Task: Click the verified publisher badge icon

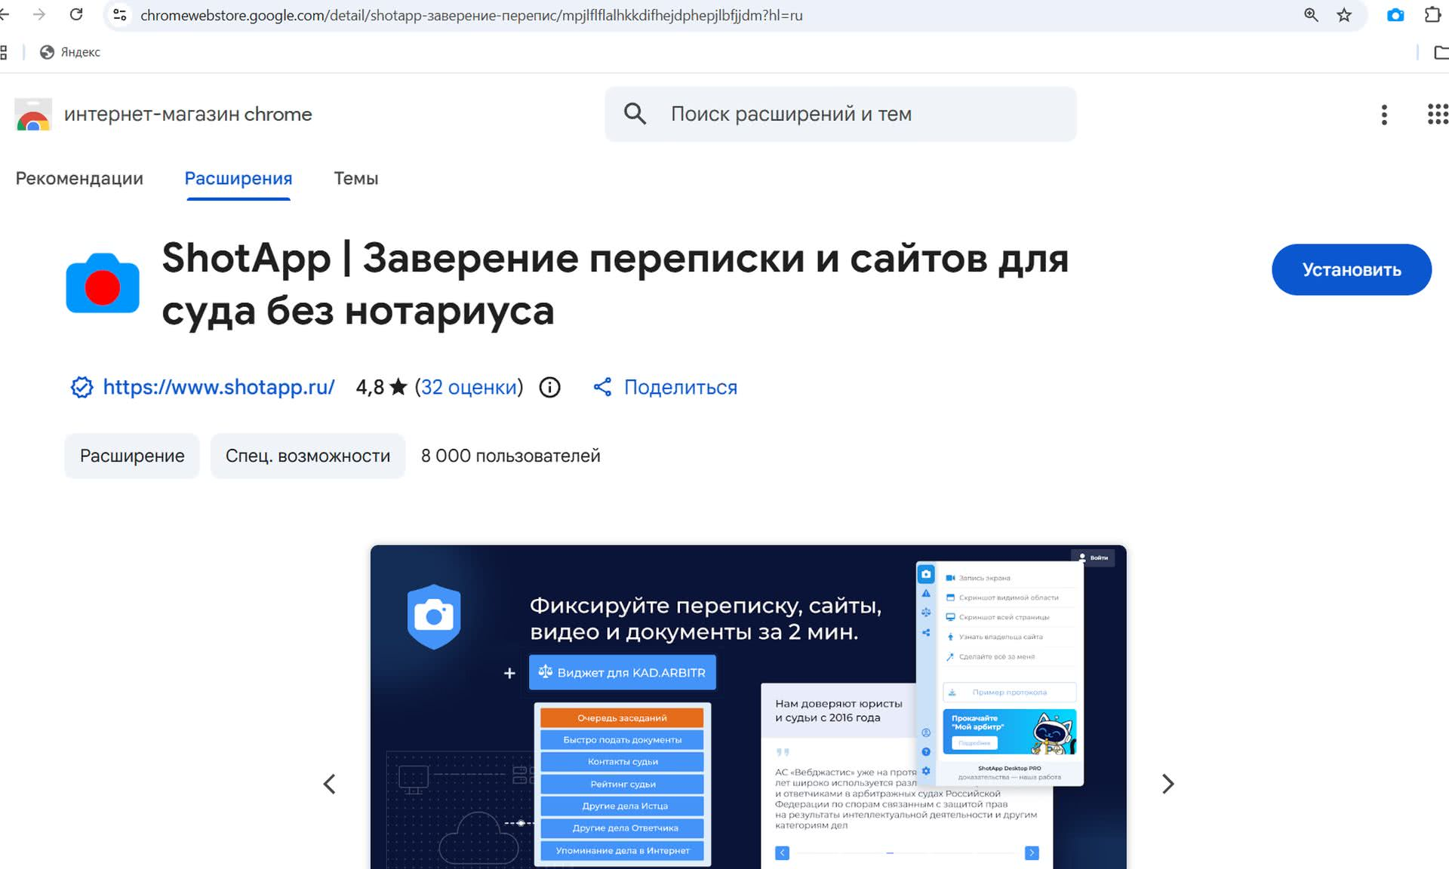Action: pyautogui.click(x=82, y=387)
